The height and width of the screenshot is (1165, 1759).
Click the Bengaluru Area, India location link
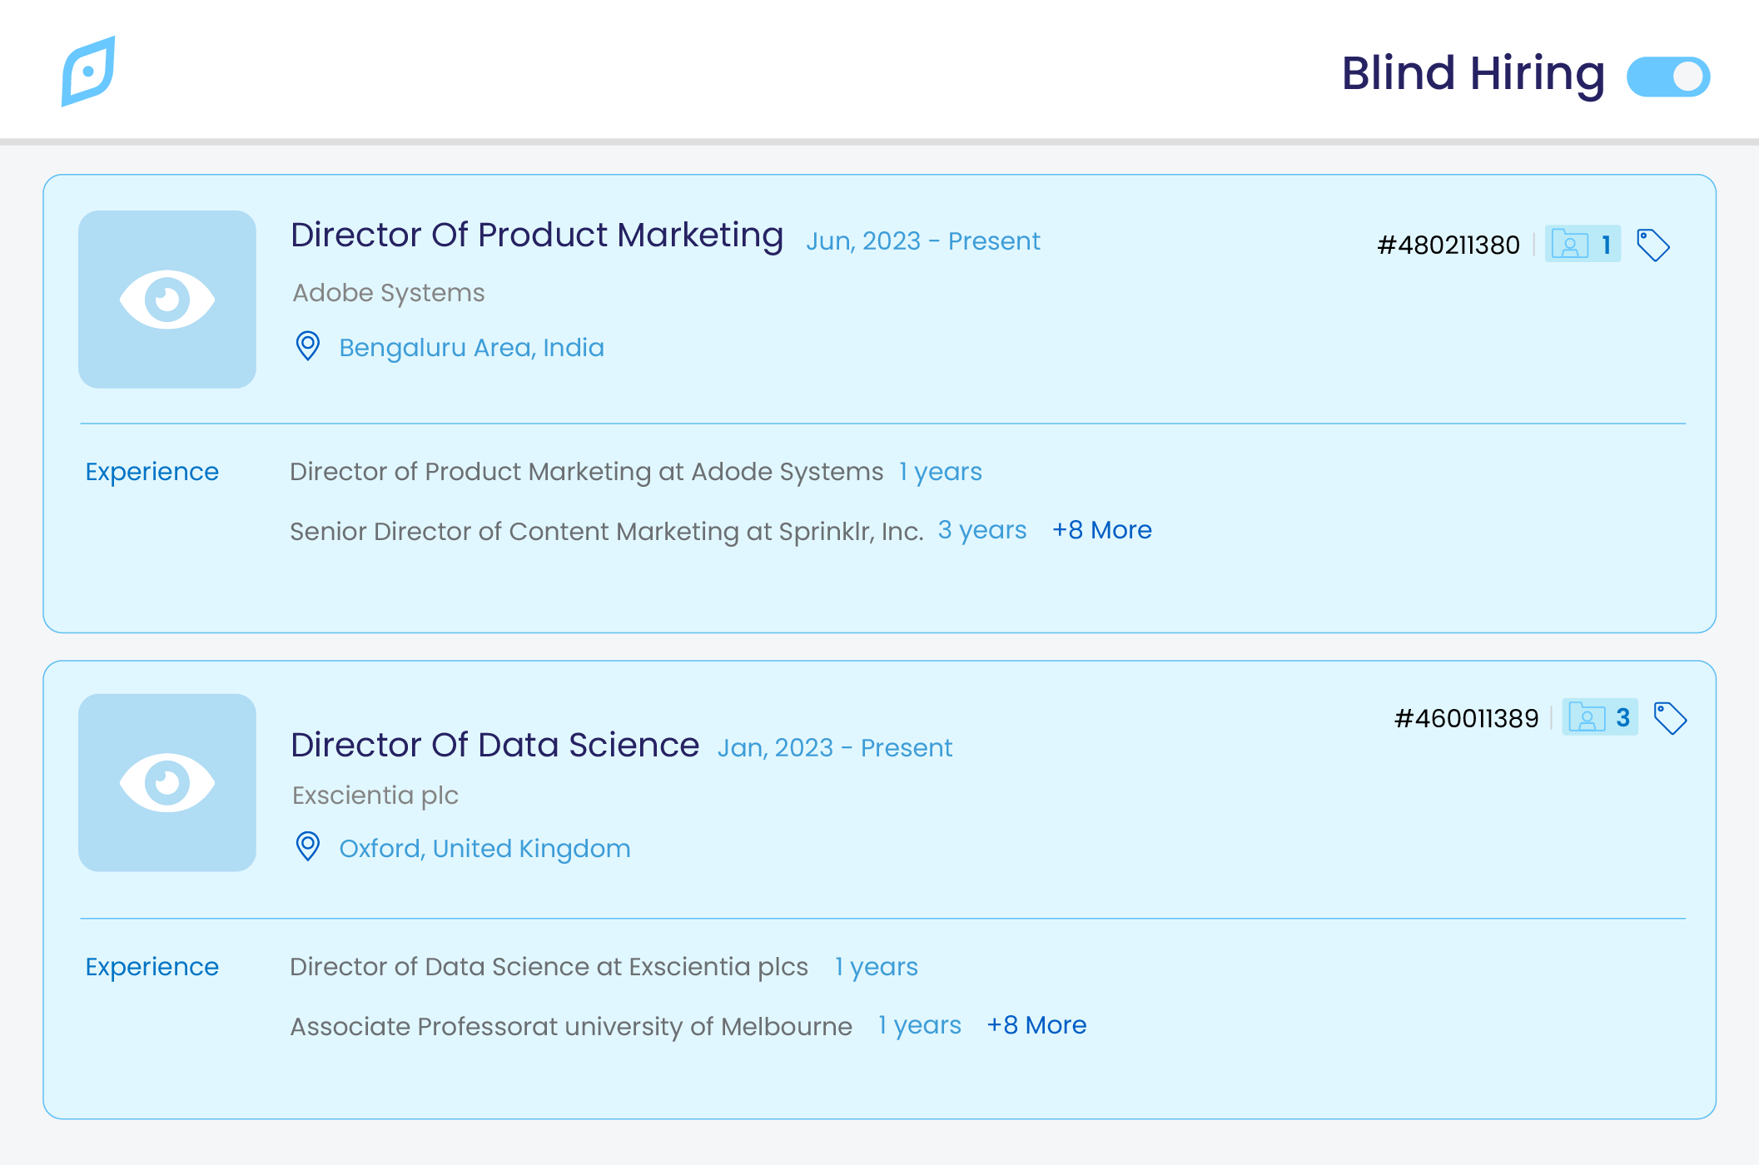(x=471, y=348)
